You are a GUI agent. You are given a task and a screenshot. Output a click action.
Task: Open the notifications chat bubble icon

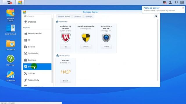click(x=164, y=2)
